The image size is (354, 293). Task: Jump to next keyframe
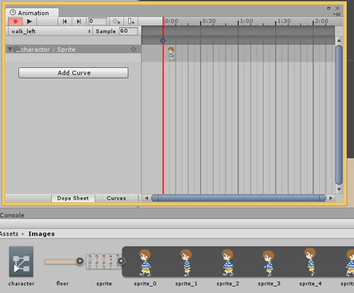click(x=79, y=21)
